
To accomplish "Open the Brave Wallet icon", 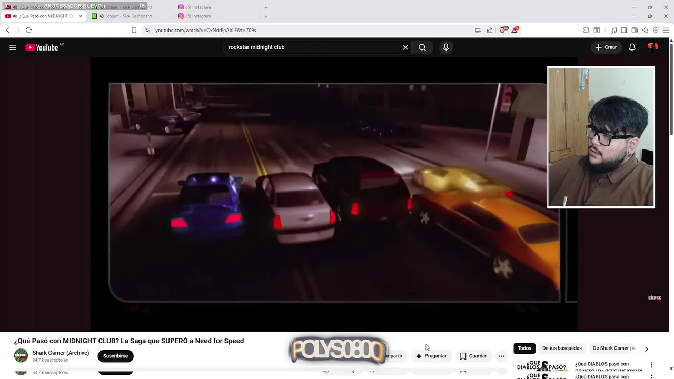I will point(635,31).
